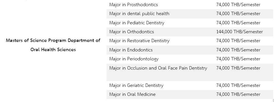Image resolution: width=274 pixels, height=102 pixels.
Task: Click the Major in Prosthodontics row
Action: [x=190, y=5]
